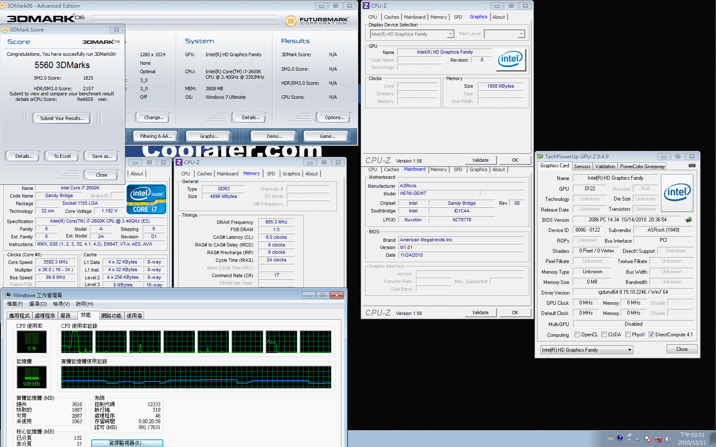Click Submit Your Results button
The image size is (716, 447).
[62, 118]
